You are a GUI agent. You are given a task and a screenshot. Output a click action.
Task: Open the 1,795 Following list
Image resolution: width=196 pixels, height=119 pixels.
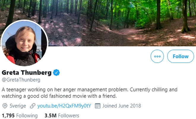pyautogui.click(x=20, y=115)
